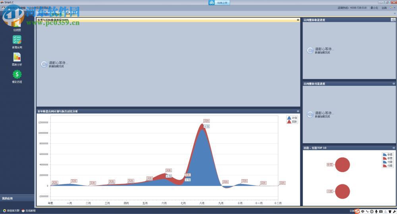The image size is (397, 214).
Task: Click the 年度 axis label
Action: 50,203
